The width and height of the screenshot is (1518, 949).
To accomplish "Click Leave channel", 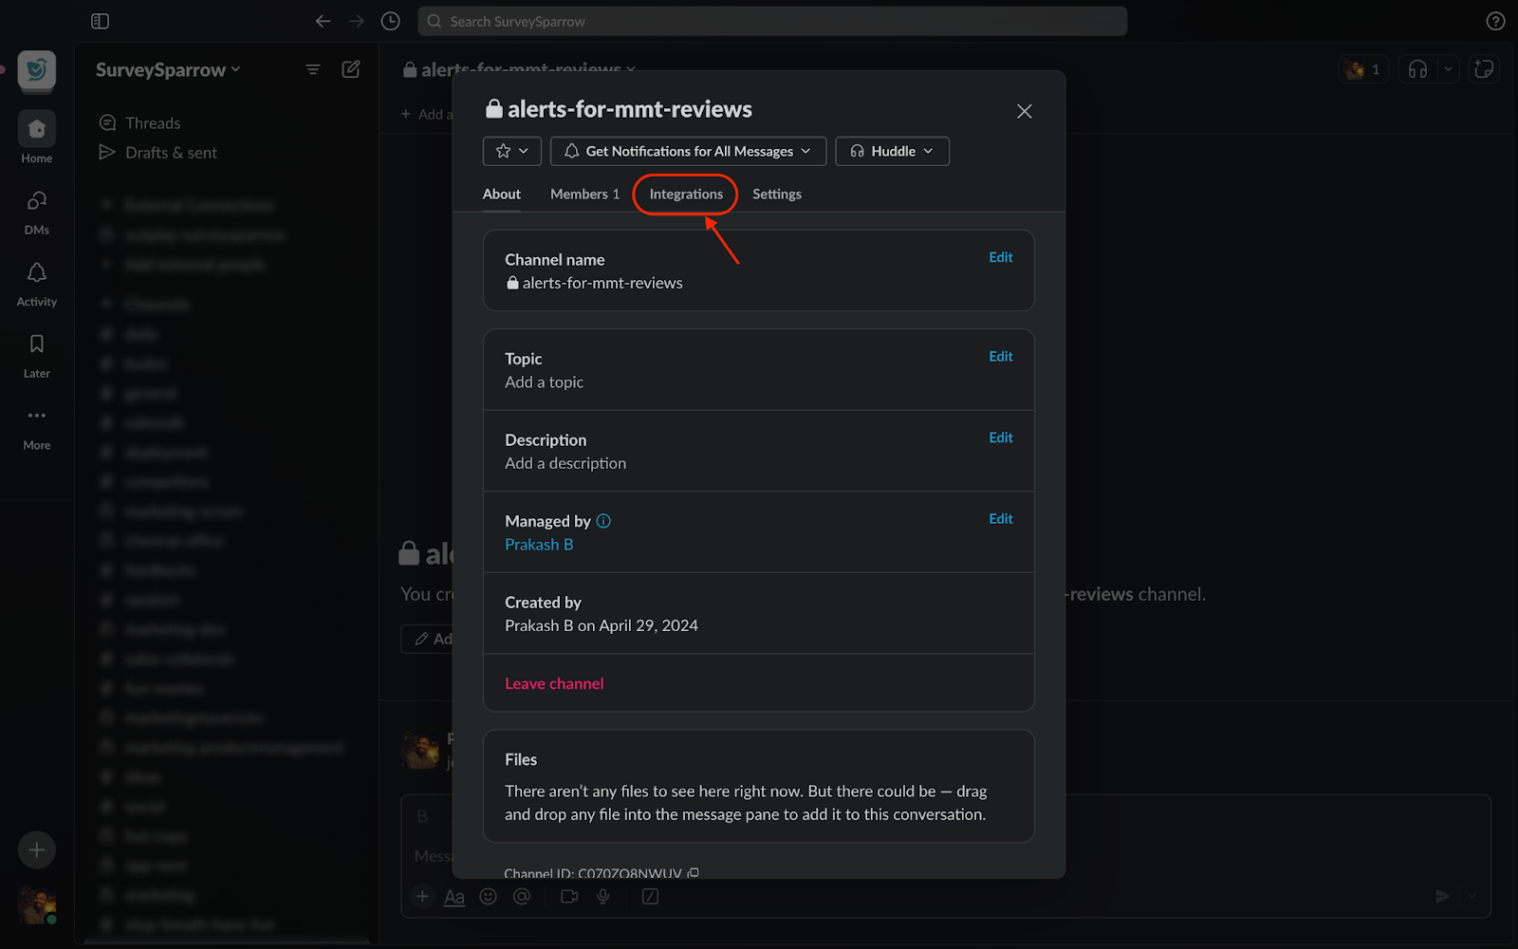I will point(554,683).
